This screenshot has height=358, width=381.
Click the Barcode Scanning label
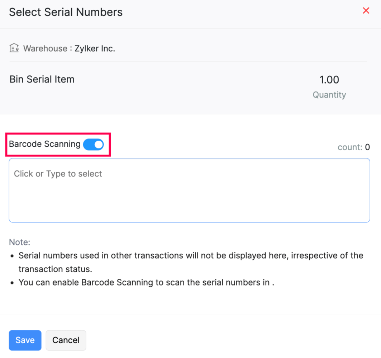click(x=45, y=144)
